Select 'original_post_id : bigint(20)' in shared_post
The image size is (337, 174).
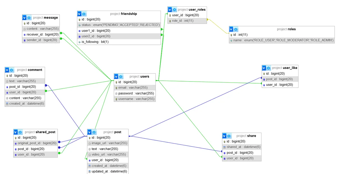(36, 143)
